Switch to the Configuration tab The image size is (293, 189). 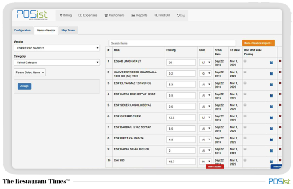point(22,31)
